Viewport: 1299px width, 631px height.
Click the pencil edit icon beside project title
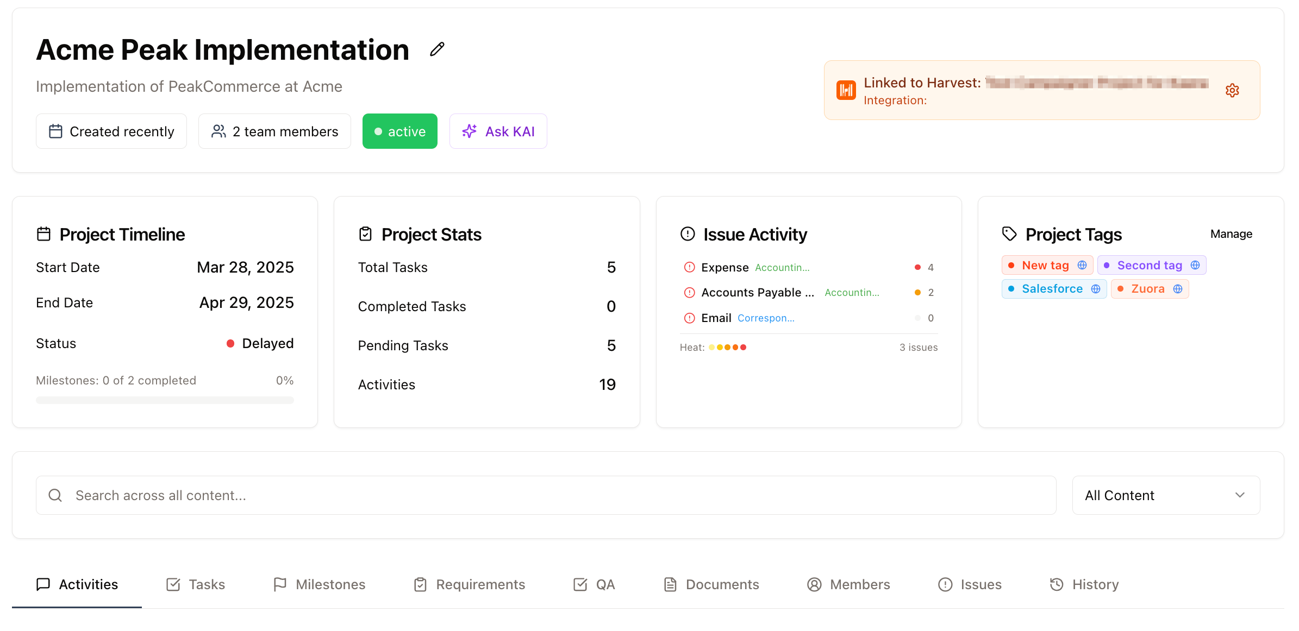click(437, 49)
